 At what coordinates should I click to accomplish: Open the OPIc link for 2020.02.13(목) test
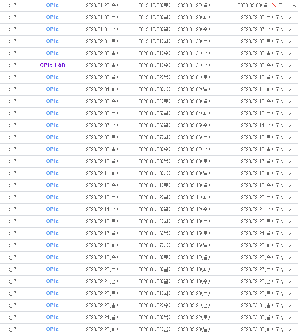(x=52, y=197)
